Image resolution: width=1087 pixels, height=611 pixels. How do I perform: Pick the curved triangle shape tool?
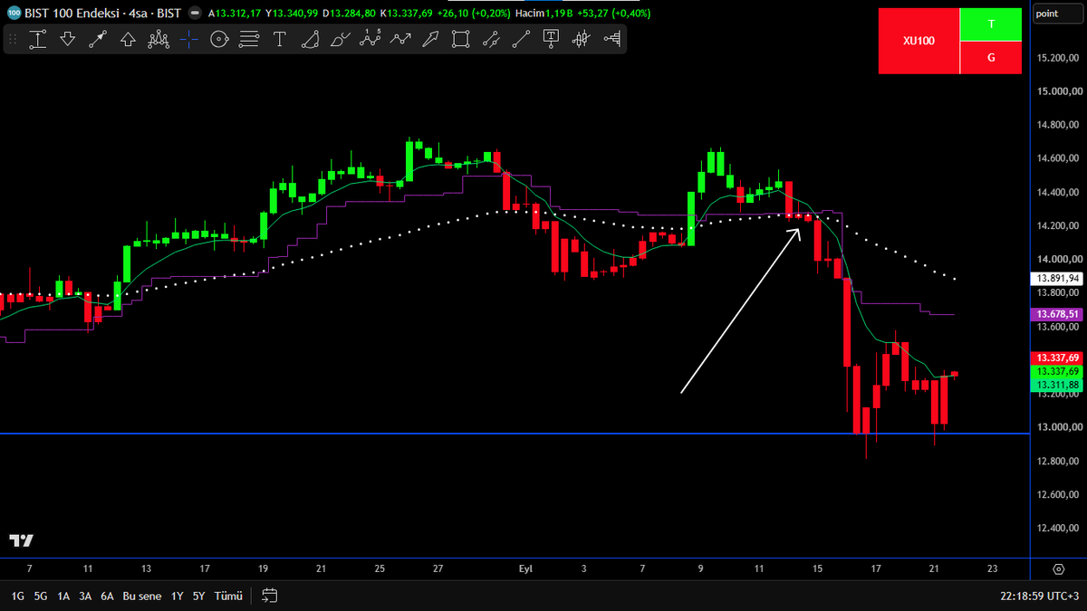tap(310, 39)
